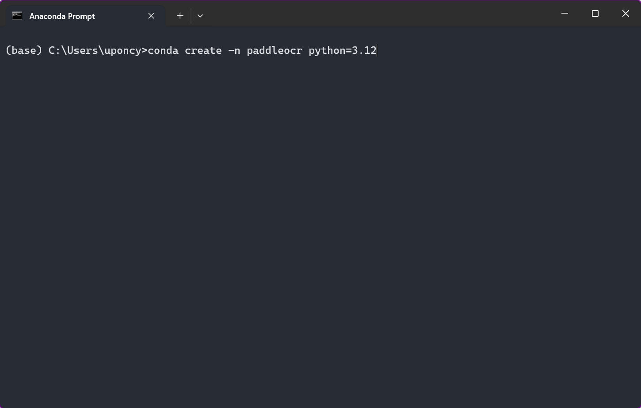Viewport: 641px width, 408px height.
Task: Close the Anaconda Prompt tab
Action: [x=151, y=16]
